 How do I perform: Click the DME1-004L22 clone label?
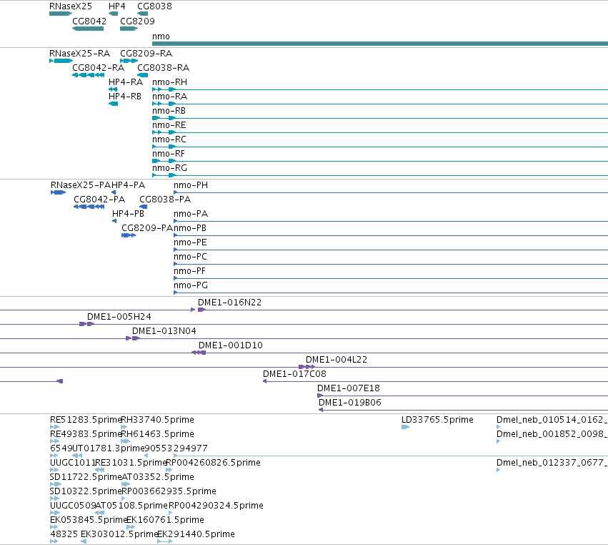point(337,360)
